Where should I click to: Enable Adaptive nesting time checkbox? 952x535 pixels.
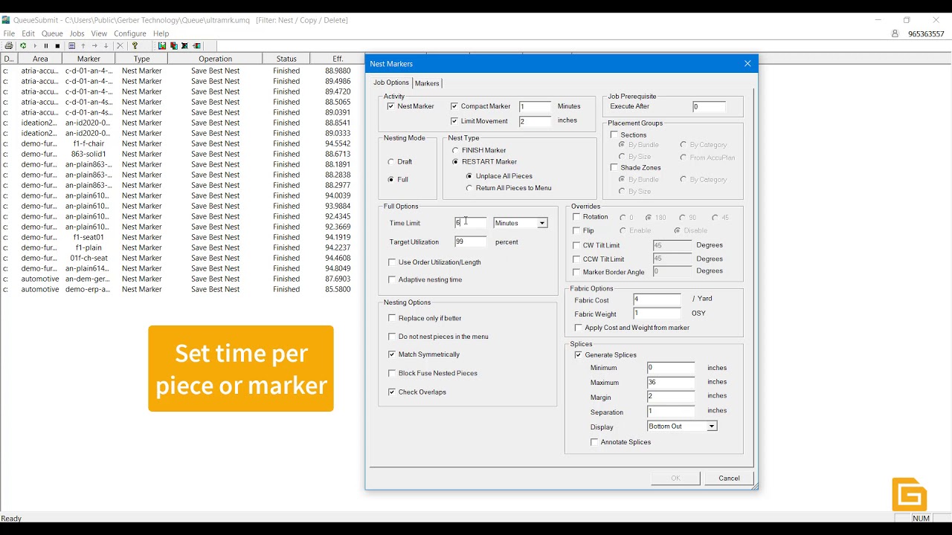[392, 279]
